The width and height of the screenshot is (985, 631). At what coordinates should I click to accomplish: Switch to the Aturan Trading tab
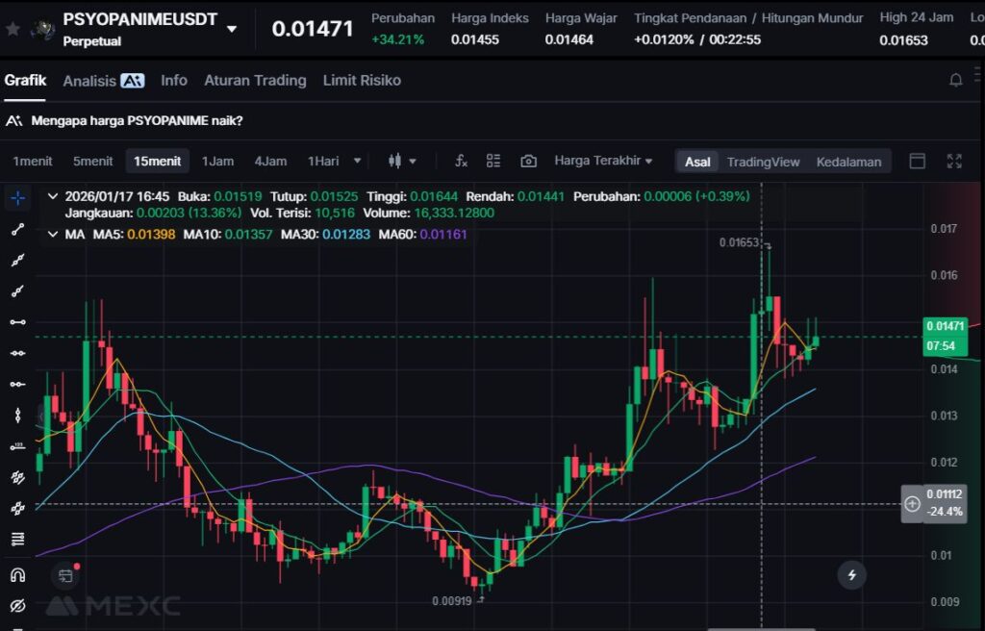coord(255,81)
